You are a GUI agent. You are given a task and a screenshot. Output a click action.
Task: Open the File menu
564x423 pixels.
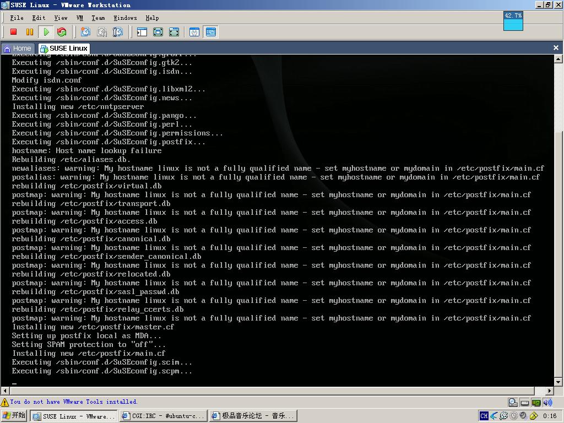point(17,18)
